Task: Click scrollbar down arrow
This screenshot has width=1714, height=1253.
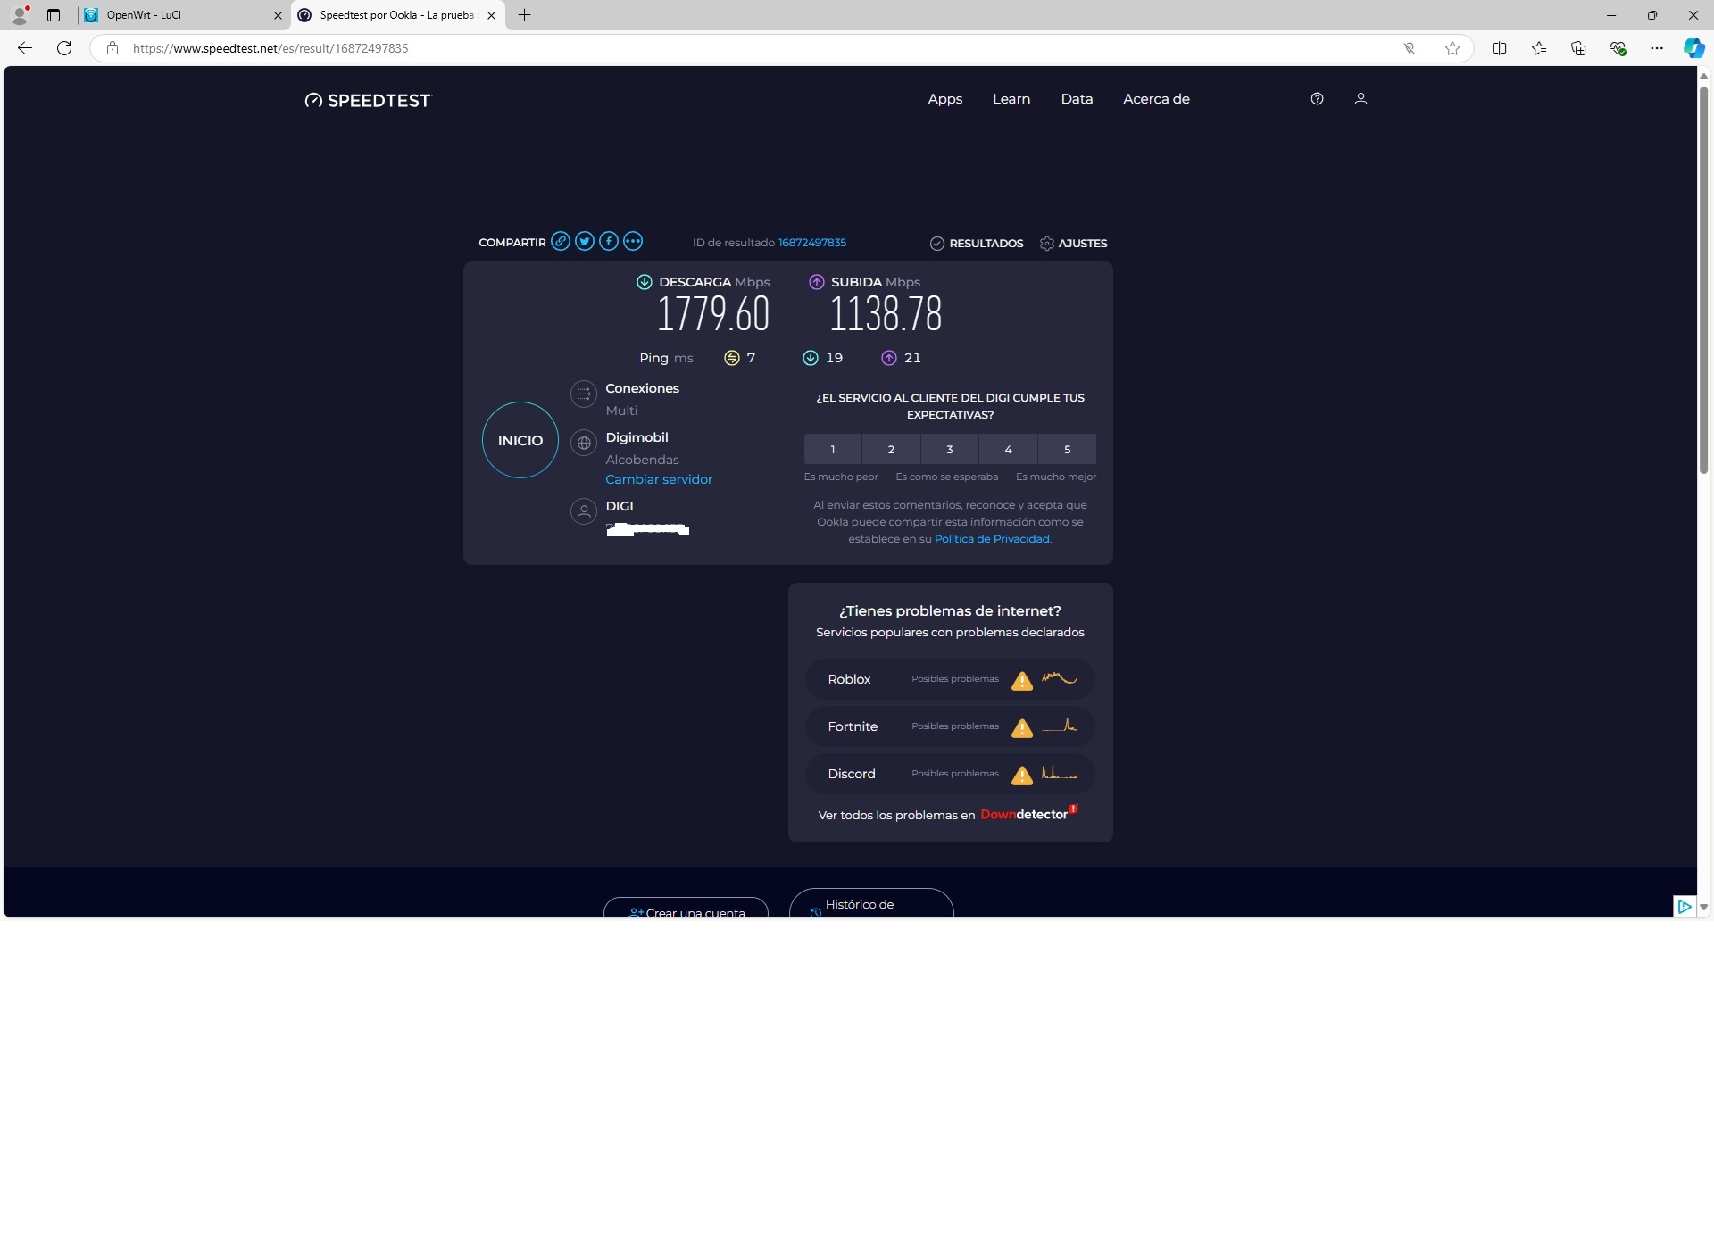Action: pyautogui.click(x=1703, y=907)
